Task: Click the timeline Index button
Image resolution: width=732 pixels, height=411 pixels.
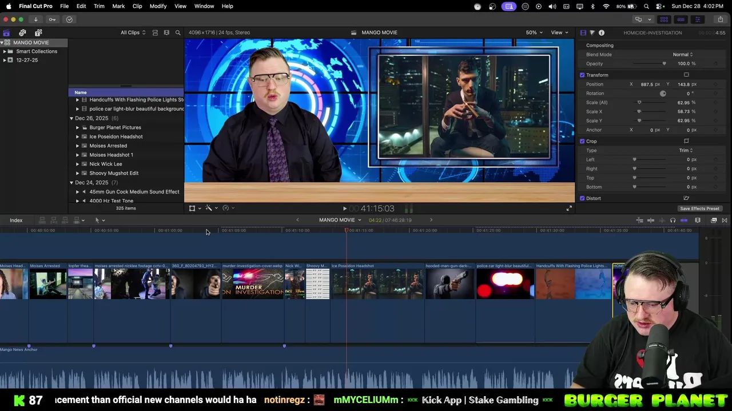Action: tap(16, 220)
